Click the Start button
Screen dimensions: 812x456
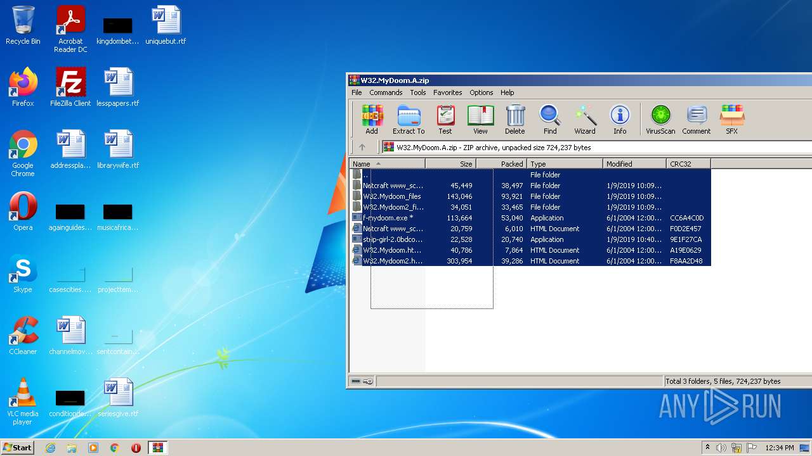(x=17, y=447)
